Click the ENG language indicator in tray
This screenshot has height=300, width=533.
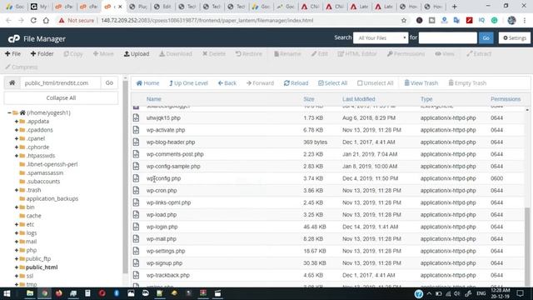click(x=481, y=293)
